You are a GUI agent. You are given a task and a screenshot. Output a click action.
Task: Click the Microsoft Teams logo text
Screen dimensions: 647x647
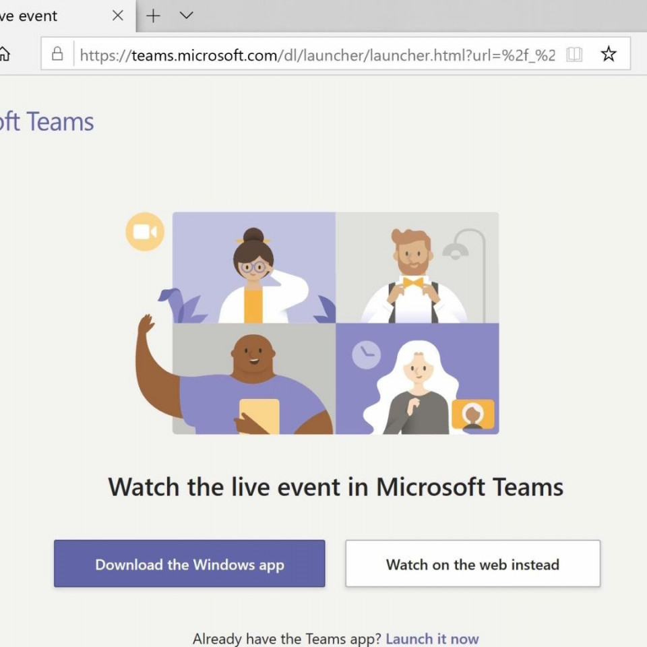coord(47,121)
